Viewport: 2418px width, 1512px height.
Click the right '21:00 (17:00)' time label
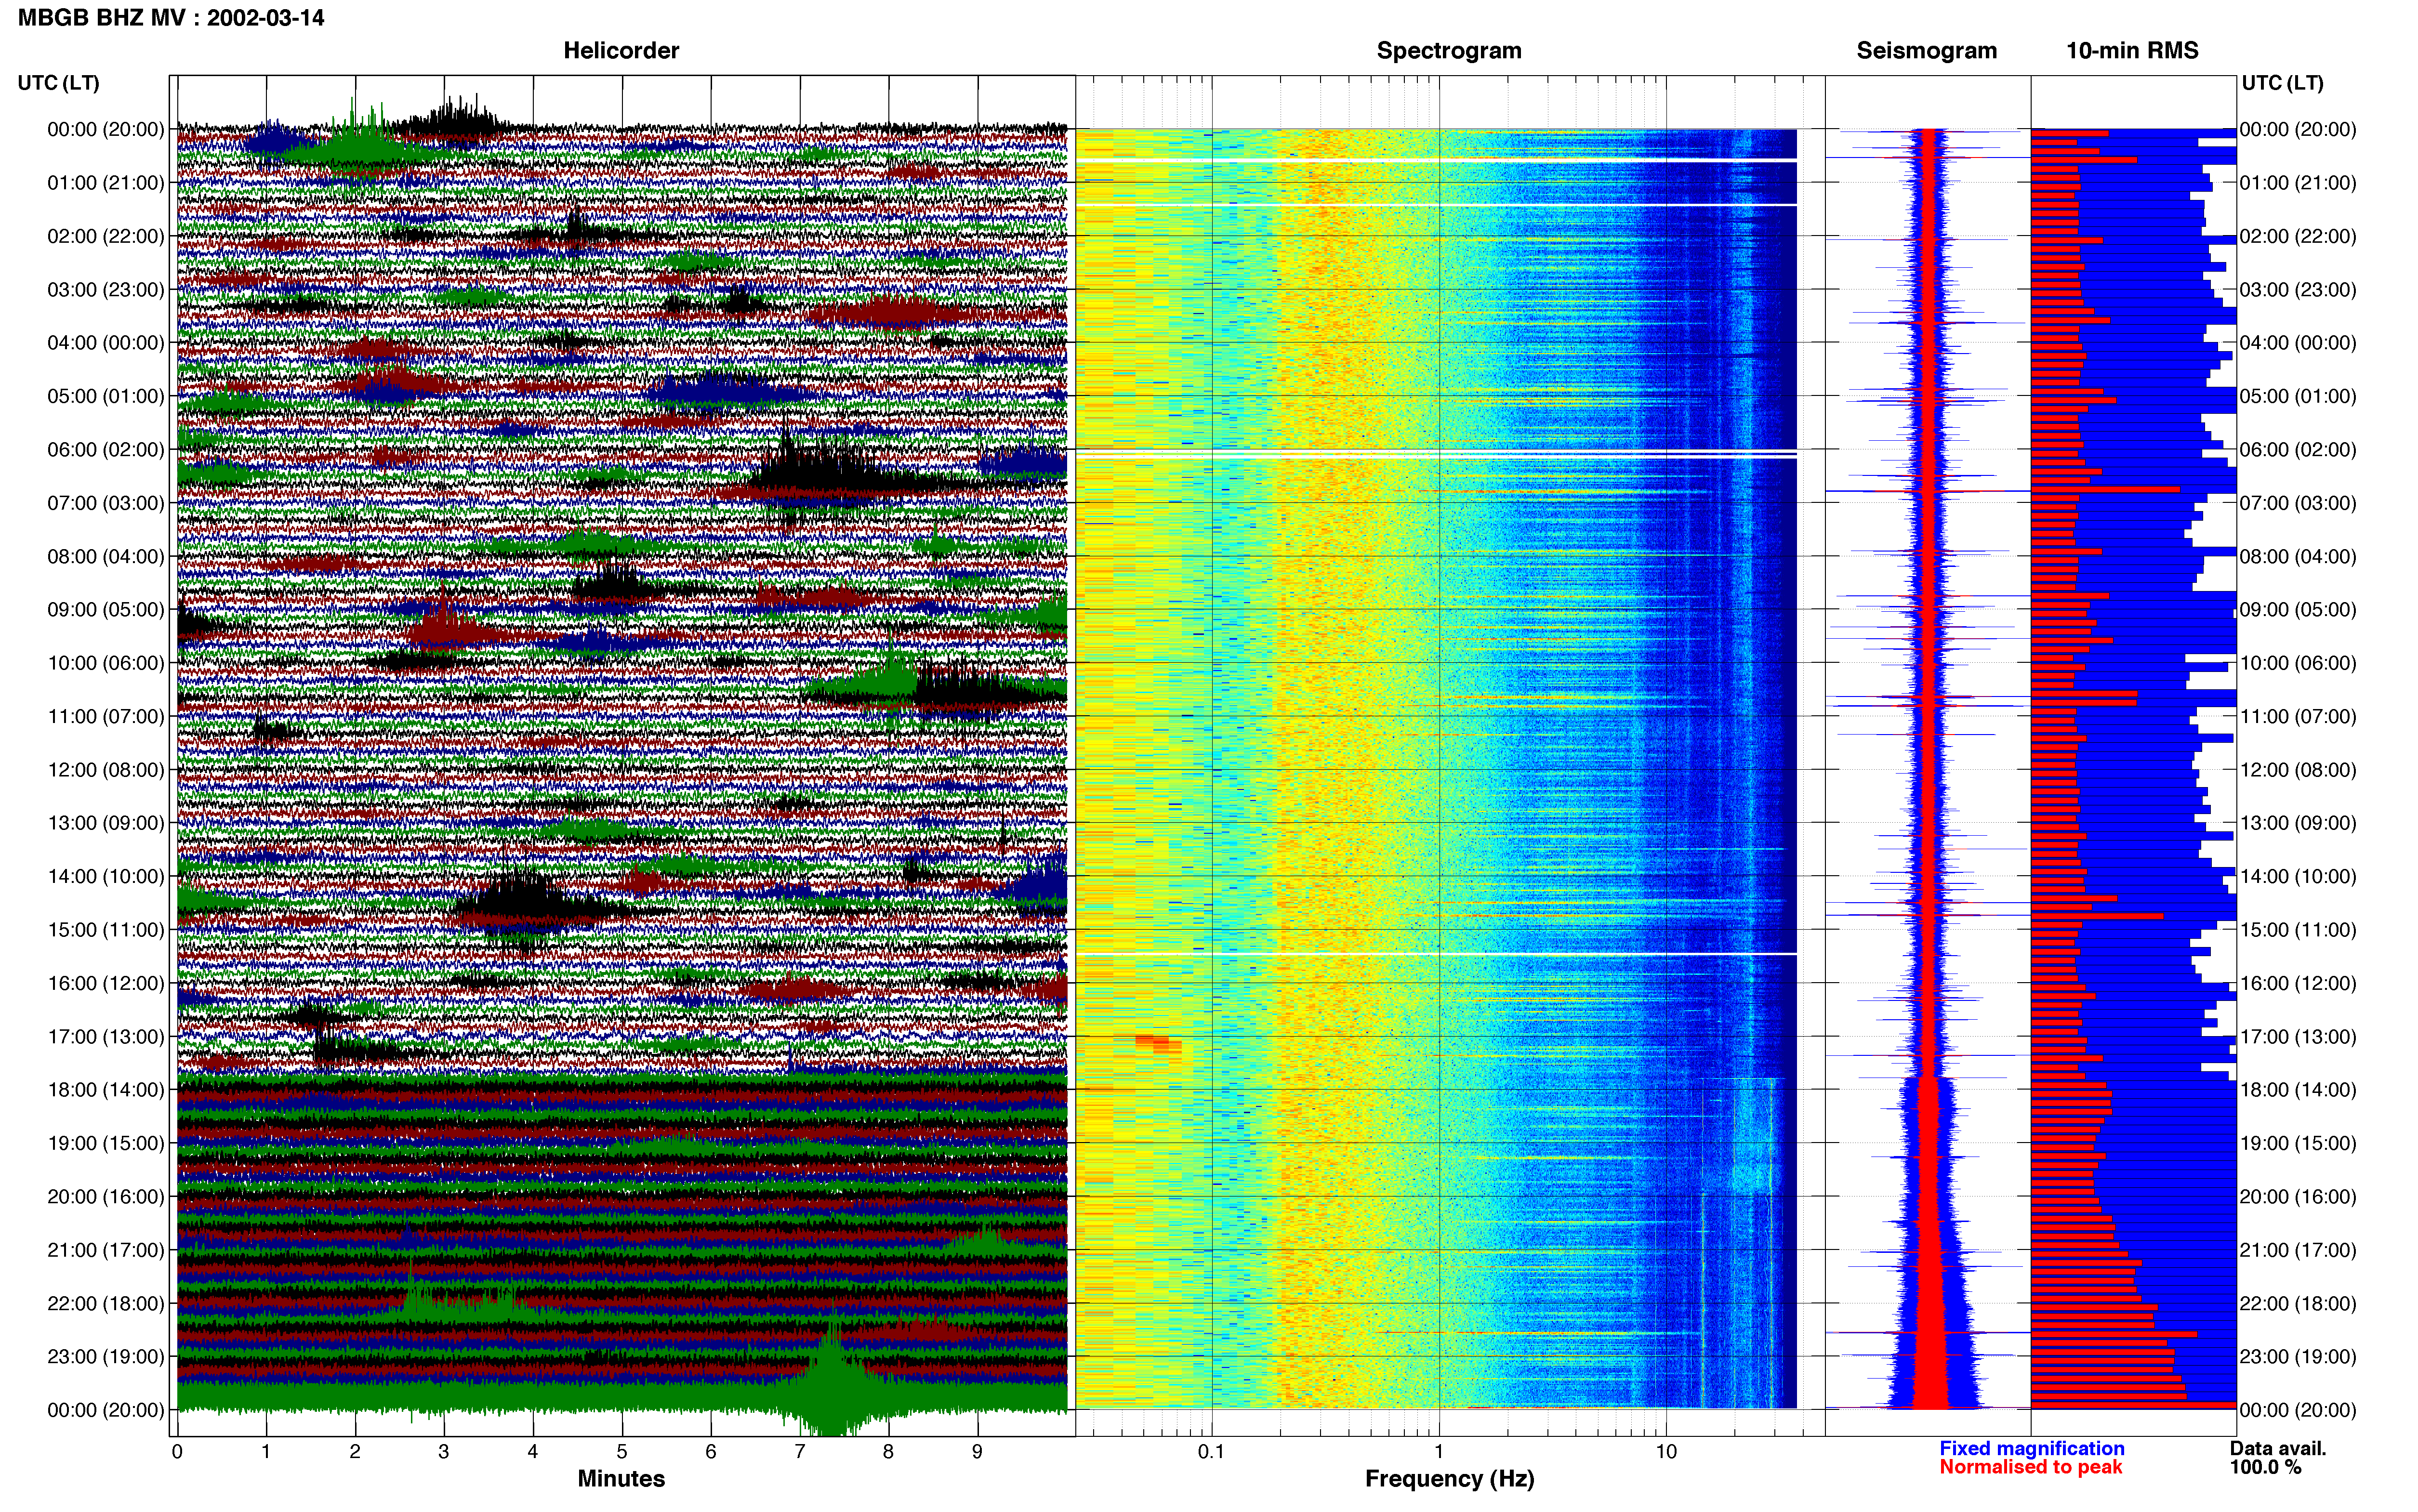(2298, 1250)
